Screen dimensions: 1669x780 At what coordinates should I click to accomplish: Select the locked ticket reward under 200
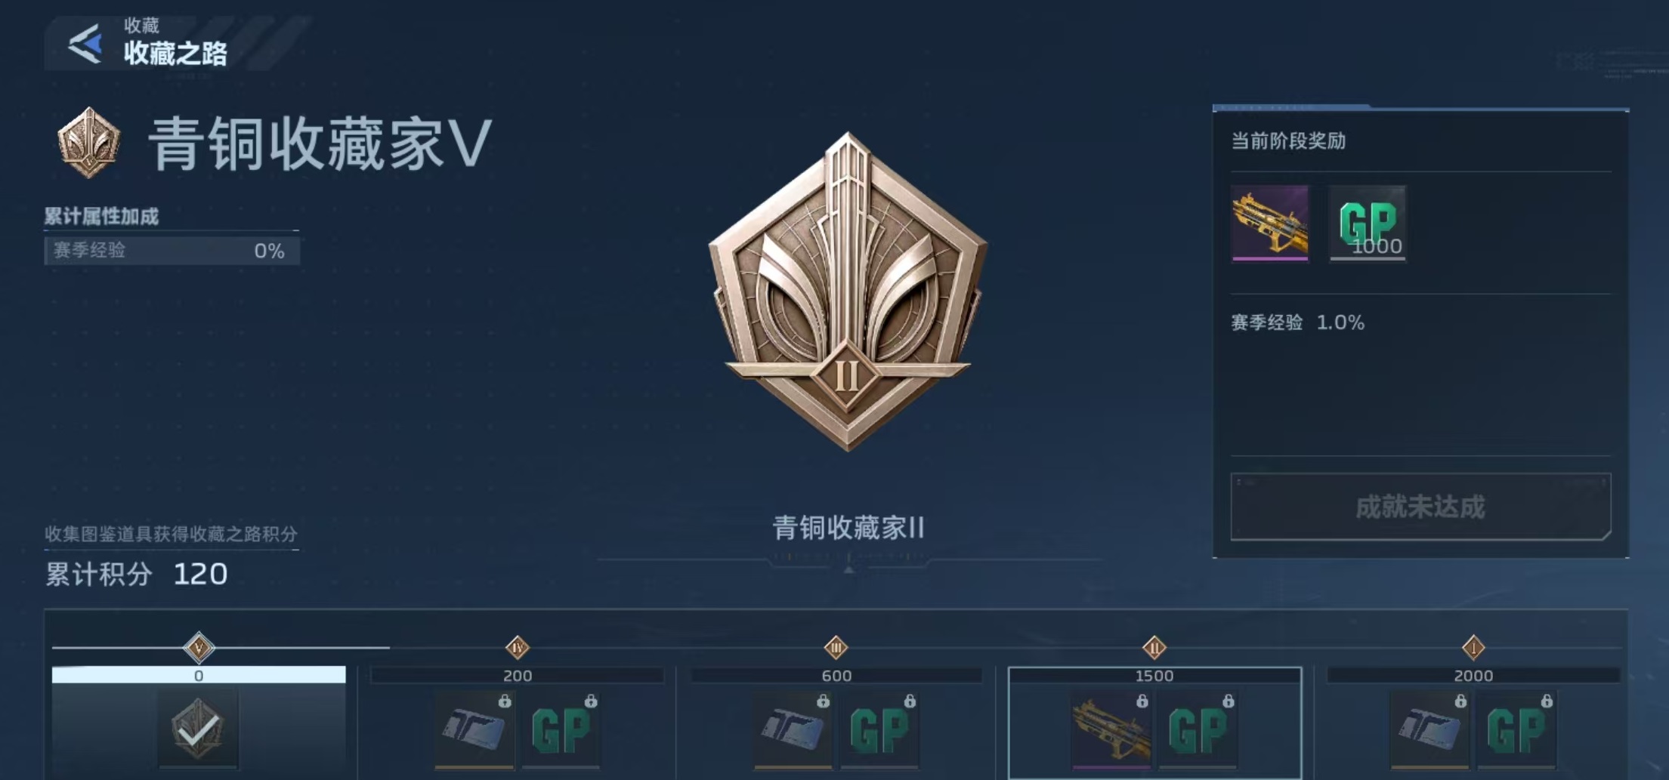474,729
